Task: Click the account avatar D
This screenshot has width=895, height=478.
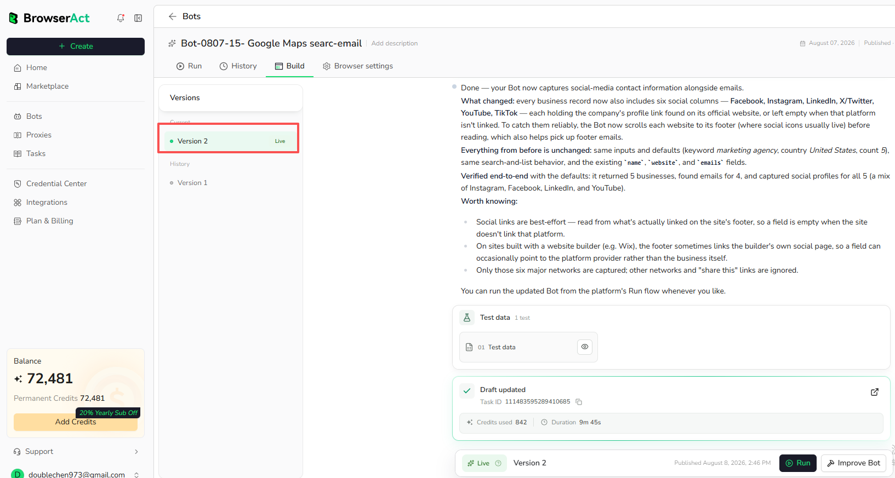Action: click(x=18, y=474)
